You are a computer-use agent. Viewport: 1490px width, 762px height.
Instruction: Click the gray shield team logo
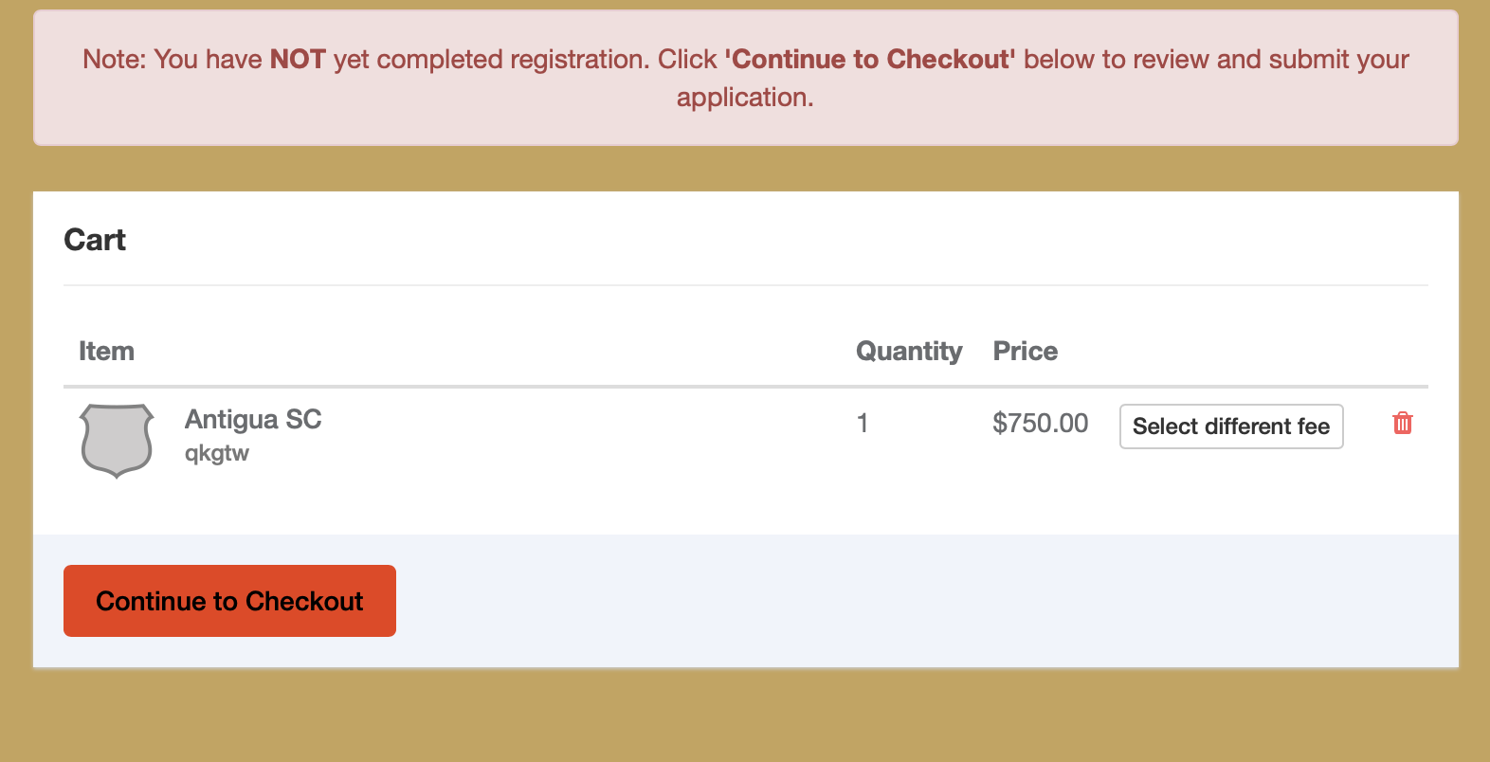tap(117, 441)
